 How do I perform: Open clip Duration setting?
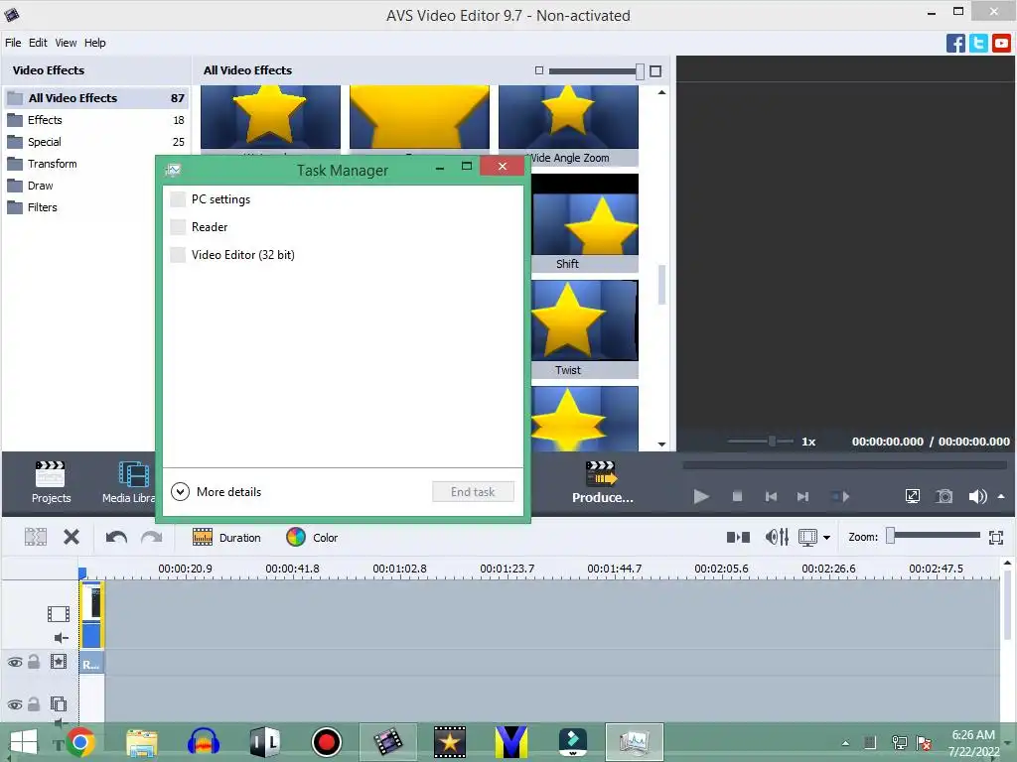pyautogui.click(x=226, y=537)
